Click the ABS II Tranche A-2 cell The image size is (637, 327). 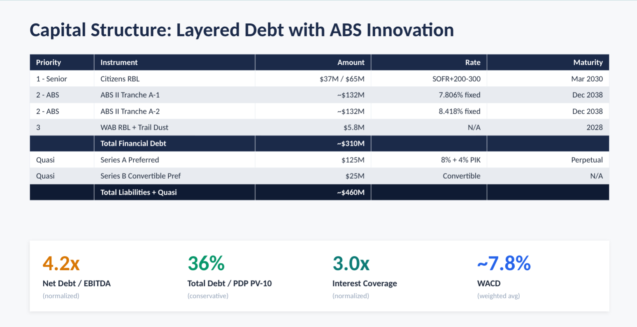(x=130, y=111)
